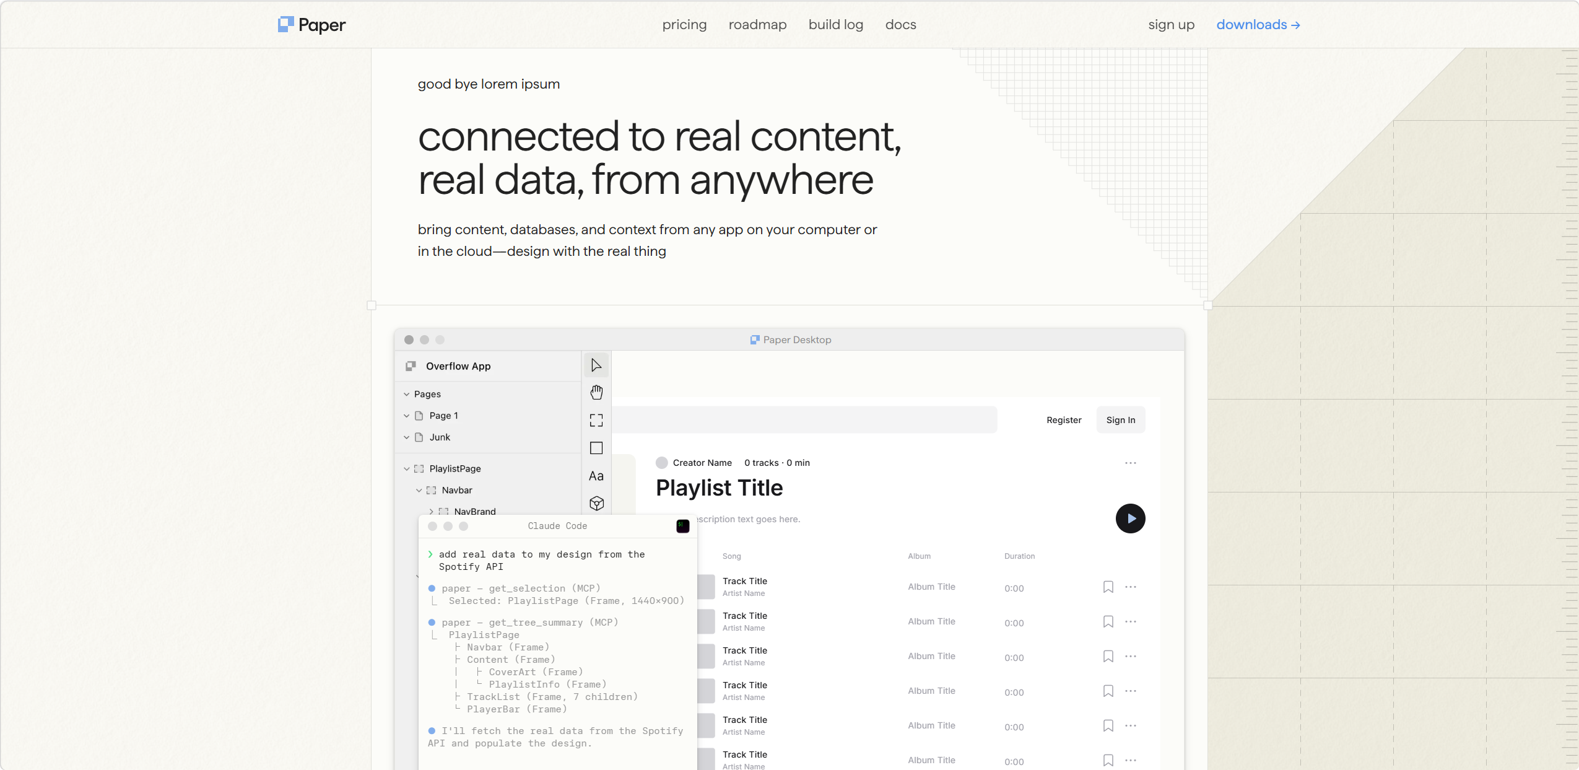
Task: Expand the NavBrand layer chevron
Action: (432, 512)
